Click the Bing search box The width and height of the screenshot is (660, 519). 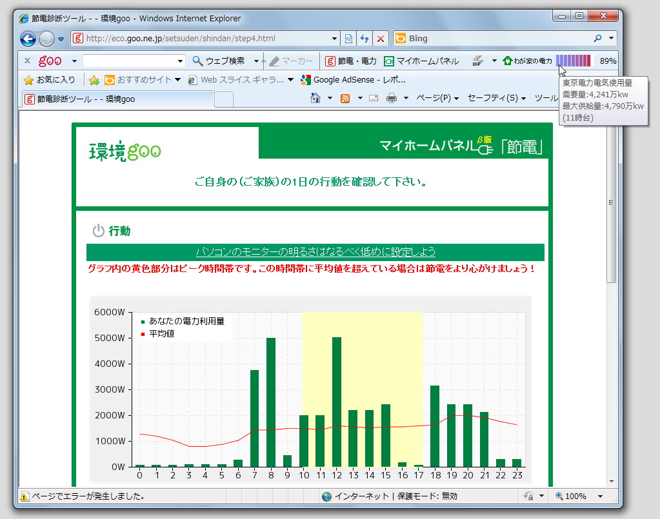[x=490, y=38]
